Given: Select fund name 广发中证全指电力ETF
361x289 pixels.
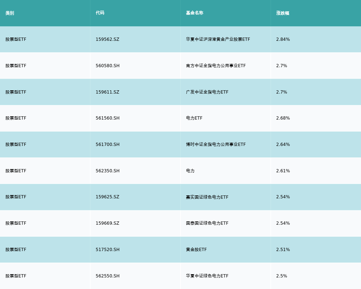Looking at the screenshot, I should [207, 92].
